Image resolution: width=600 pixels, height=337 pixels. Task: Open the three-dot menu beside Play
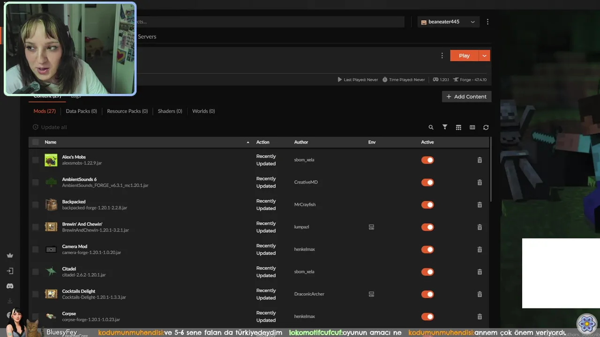(442, 56)
